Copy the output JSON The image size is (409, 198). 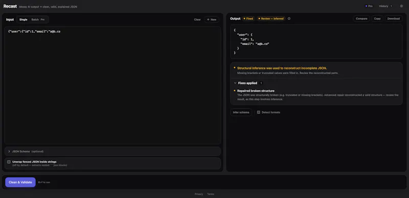pyautogui.click(x=377, y=18)
